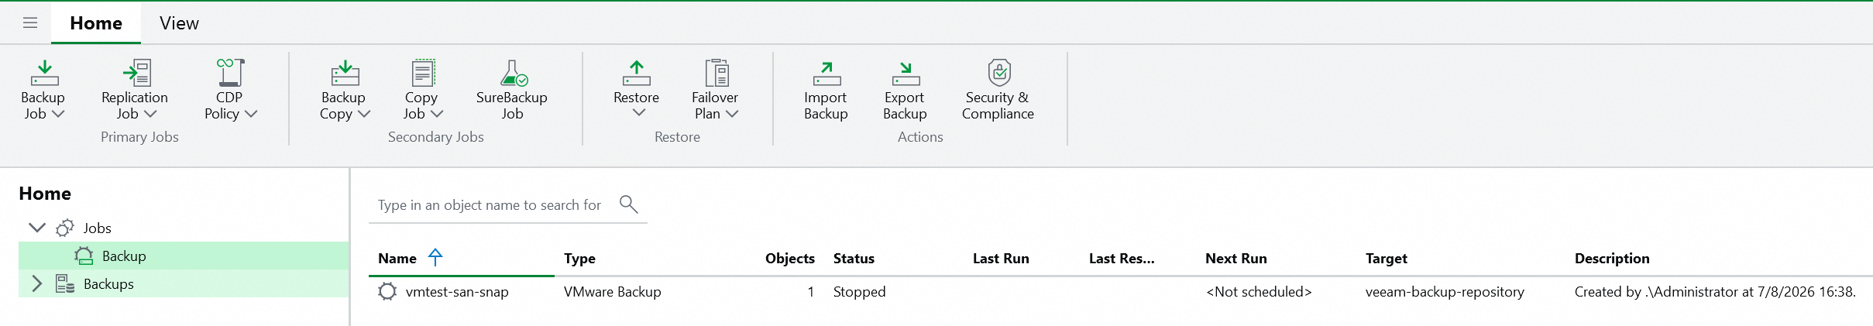The height and width of the screenshot is (326, 1873).
Task: Select the CDP Policy icon
Action: pyautogui.click(x=230, y=73)
